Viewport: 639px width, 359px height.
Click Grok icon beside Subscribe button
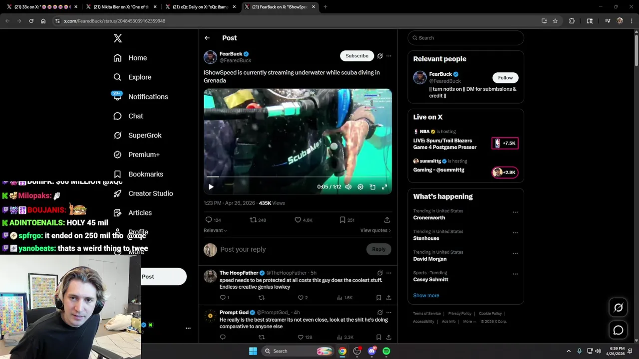coord(380,56)
